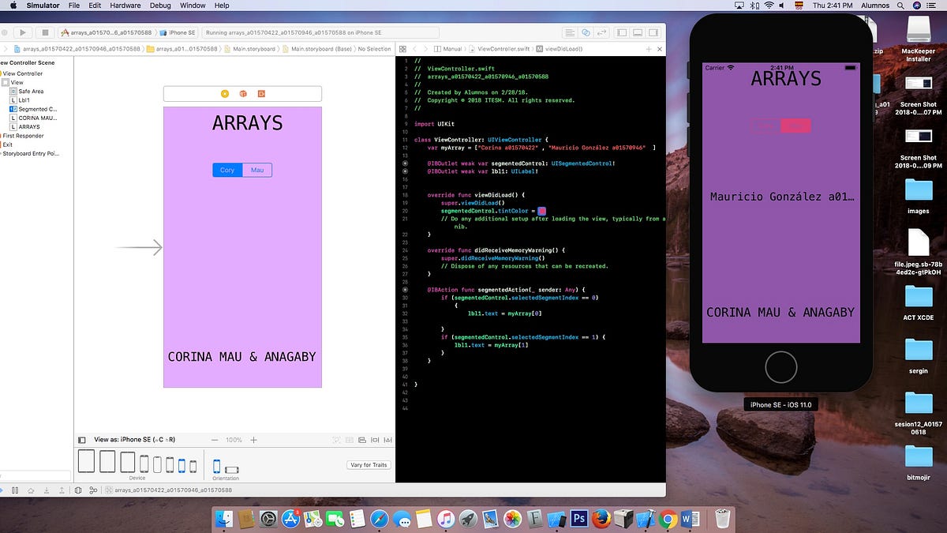The width and height of the screenshot is (947, 533).
Task: Open the images folder on the desktop
Action: coord(918,190)
